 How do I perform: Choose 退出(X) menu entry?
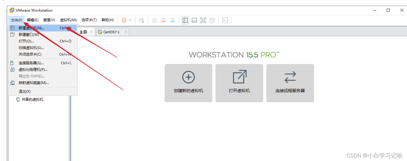click(43, 91)
